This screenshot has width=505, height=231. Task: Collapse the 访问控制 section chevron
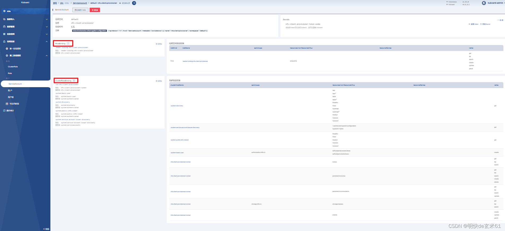[x=47, y=42]
